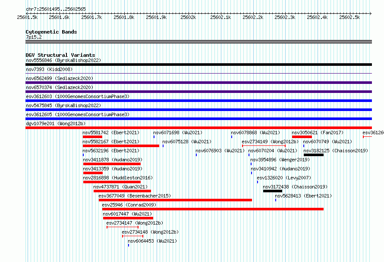The width and height of the screenshot is (384, 262).
Task: Click the nsv6076903 (Wu2021) label
Action: click(220, 151)
